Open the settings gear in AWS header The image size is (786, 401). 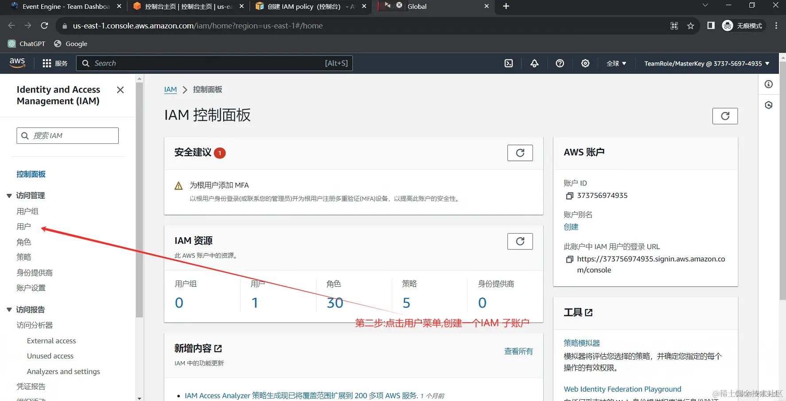coord(585,63)
